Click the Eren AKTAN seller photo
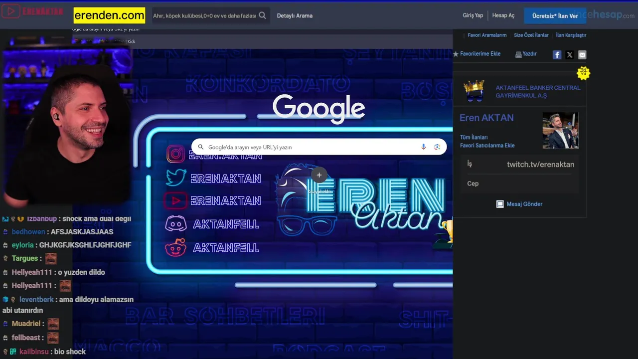 click(561, 130)
